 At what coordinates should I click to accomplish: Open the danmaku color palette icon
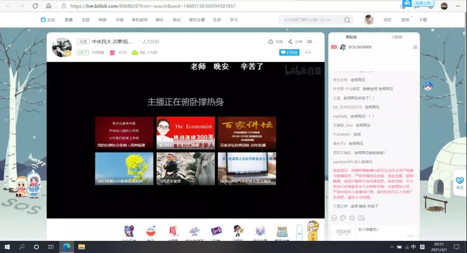343,218
